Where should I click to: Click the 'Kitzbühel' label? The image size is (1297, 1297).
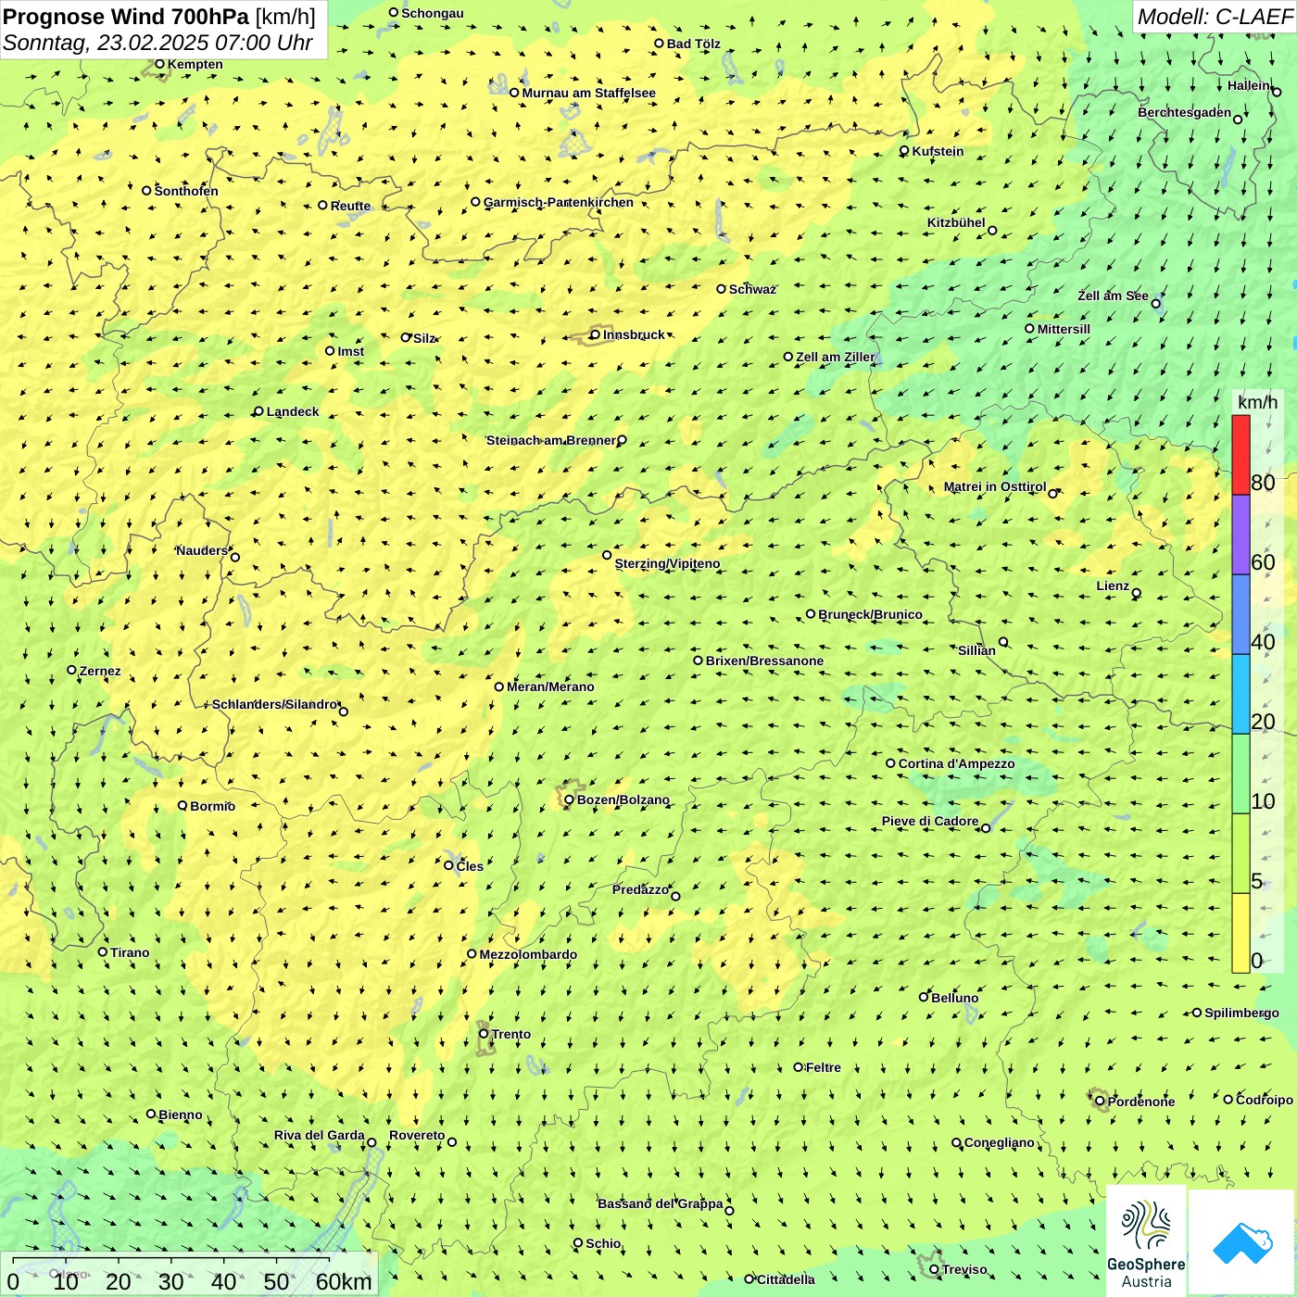(957, 222)
